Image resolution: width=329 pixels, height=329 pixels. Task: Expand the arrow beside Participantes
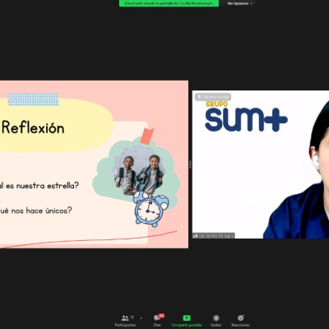tap(141, 318)
